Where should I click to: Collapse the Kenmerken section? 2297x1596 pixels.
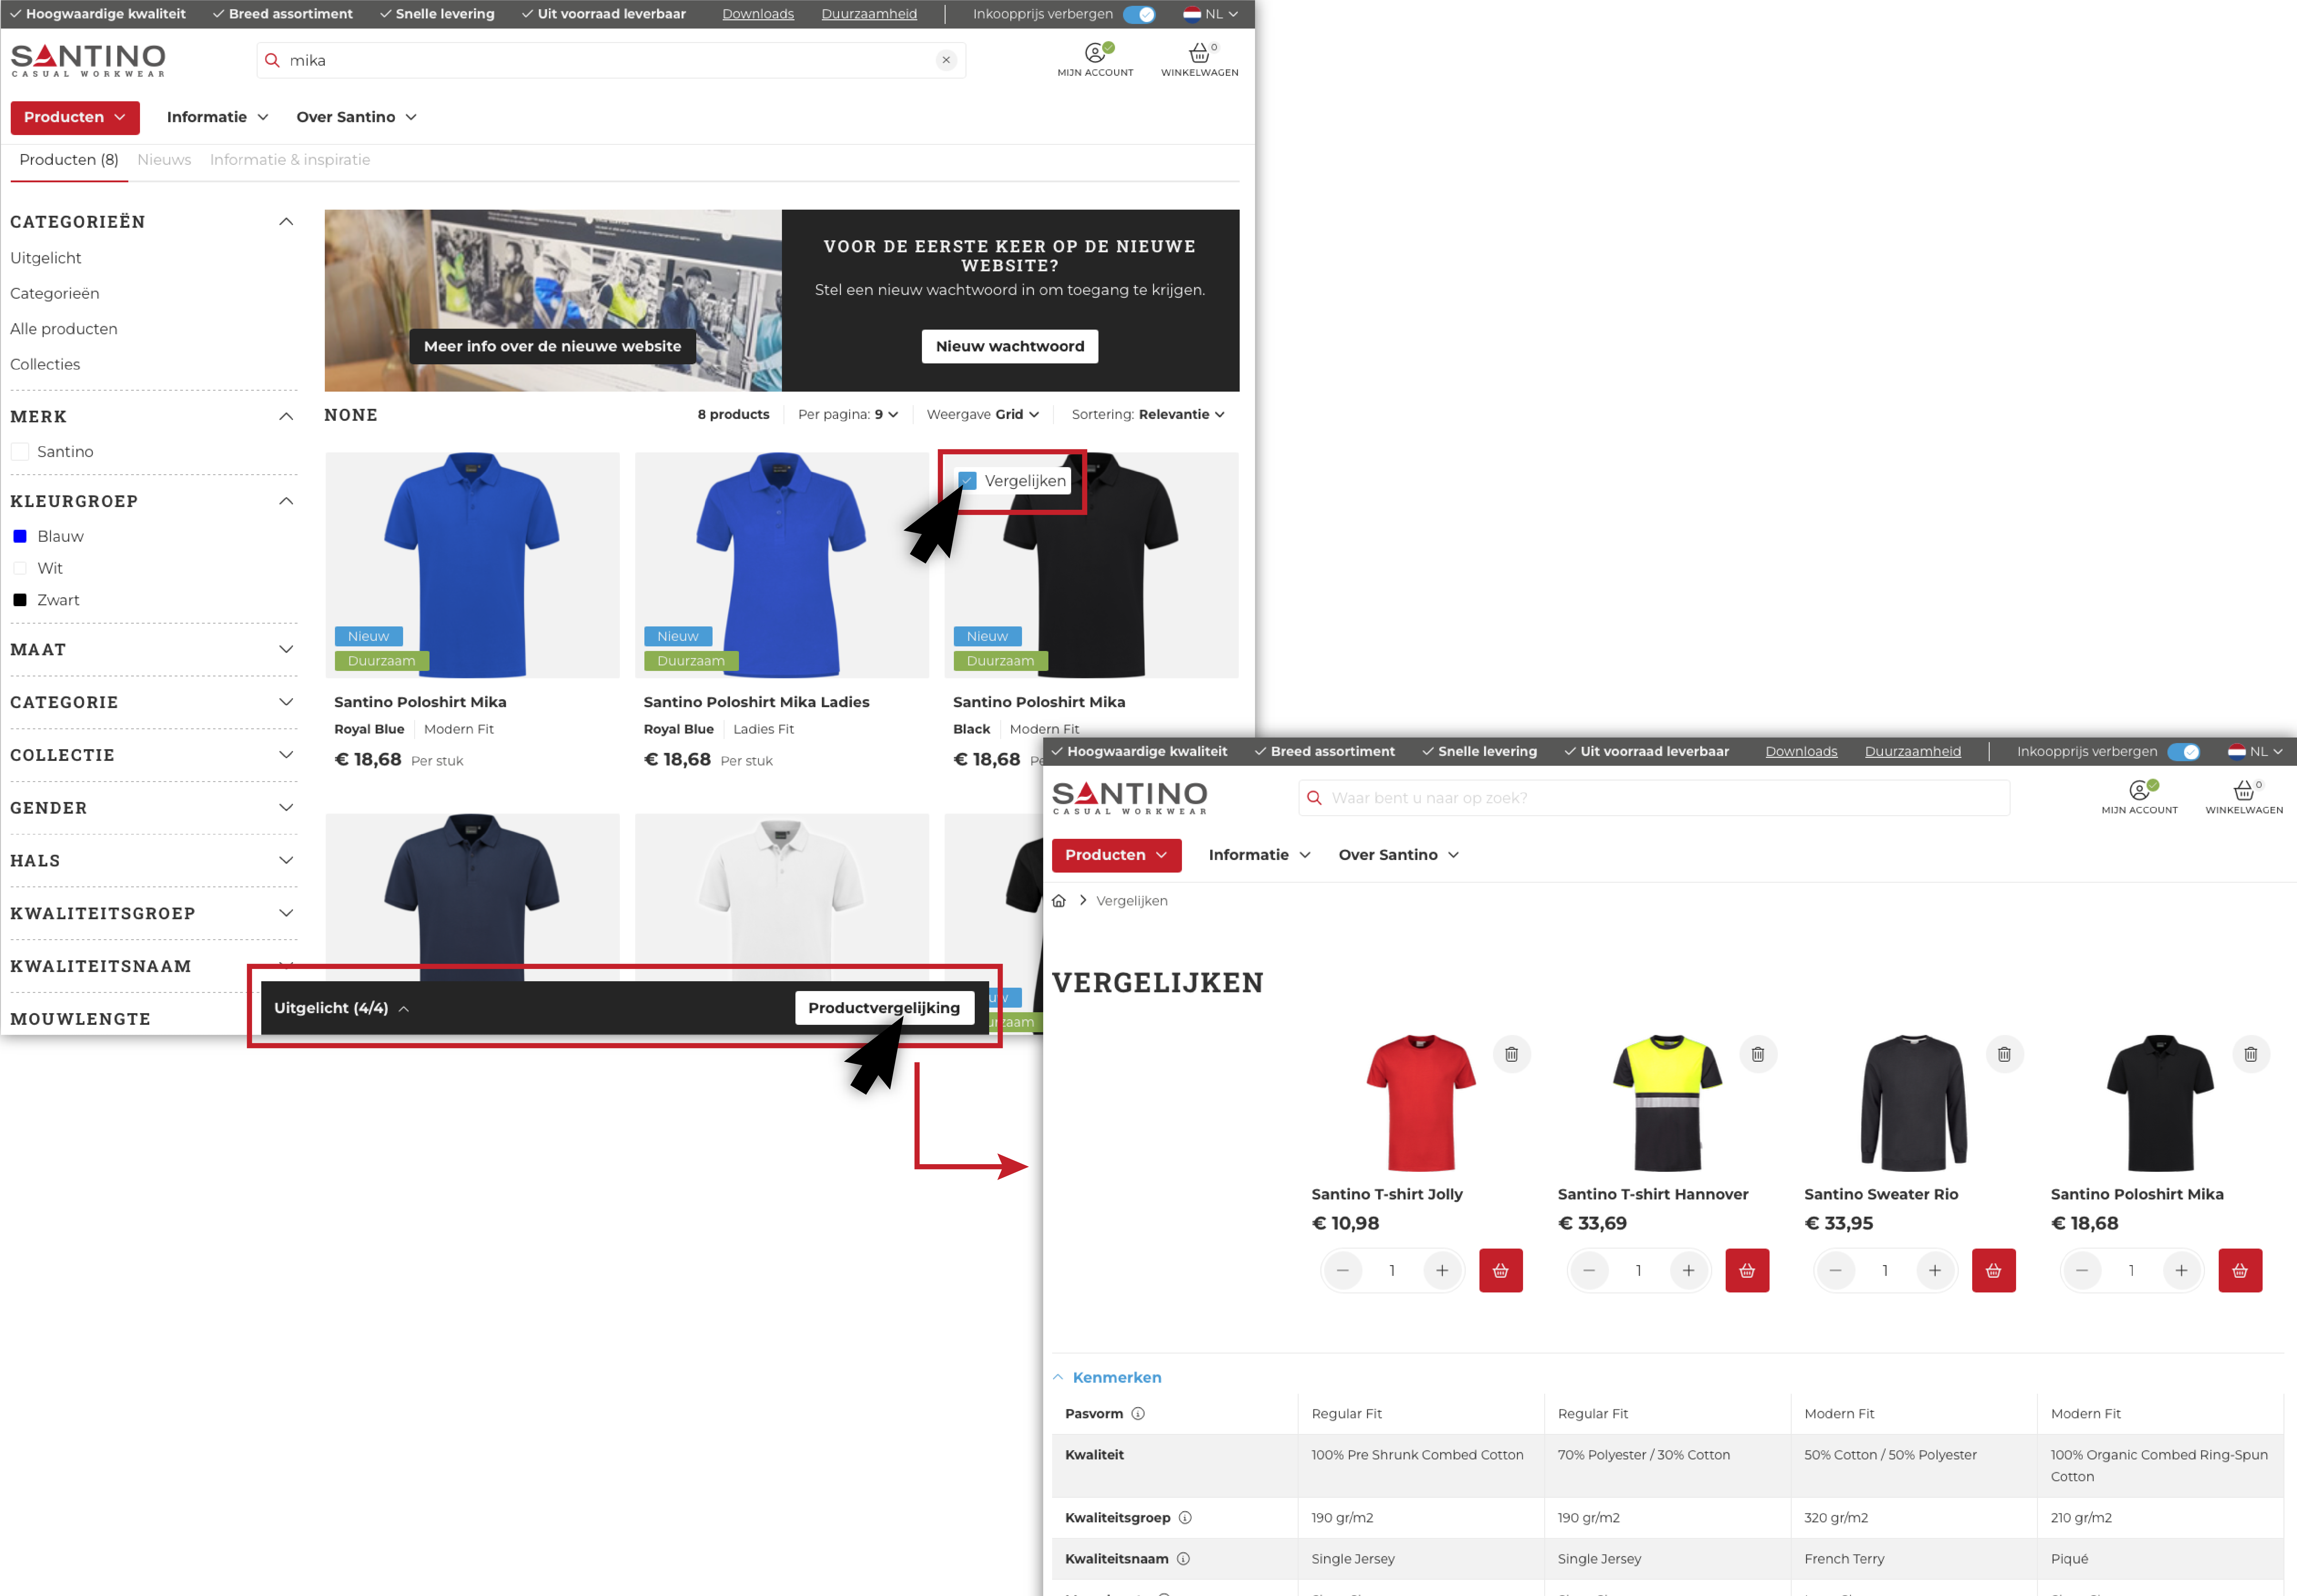(x=1107, y=1378)
